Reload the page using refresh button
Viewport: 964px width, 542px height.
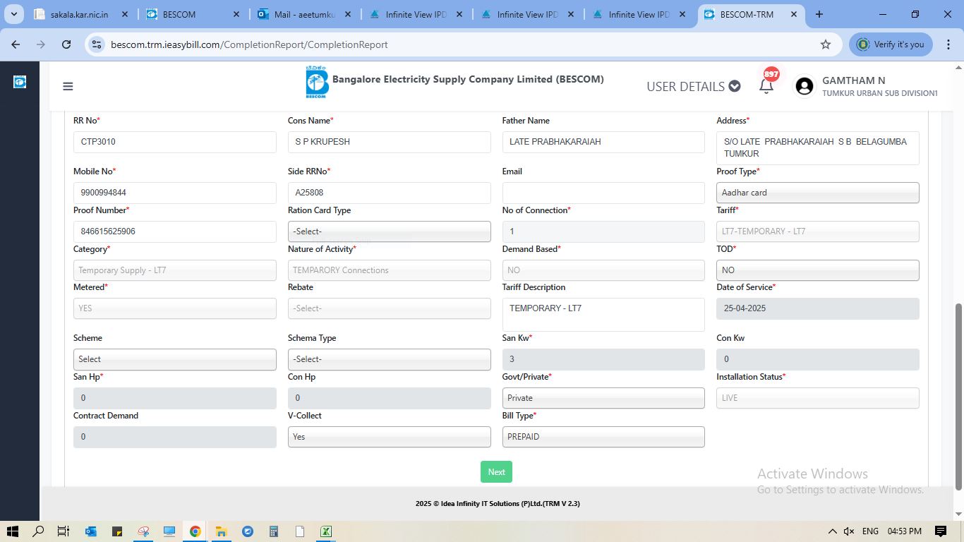pyautogui.click(x=66, y=44)
